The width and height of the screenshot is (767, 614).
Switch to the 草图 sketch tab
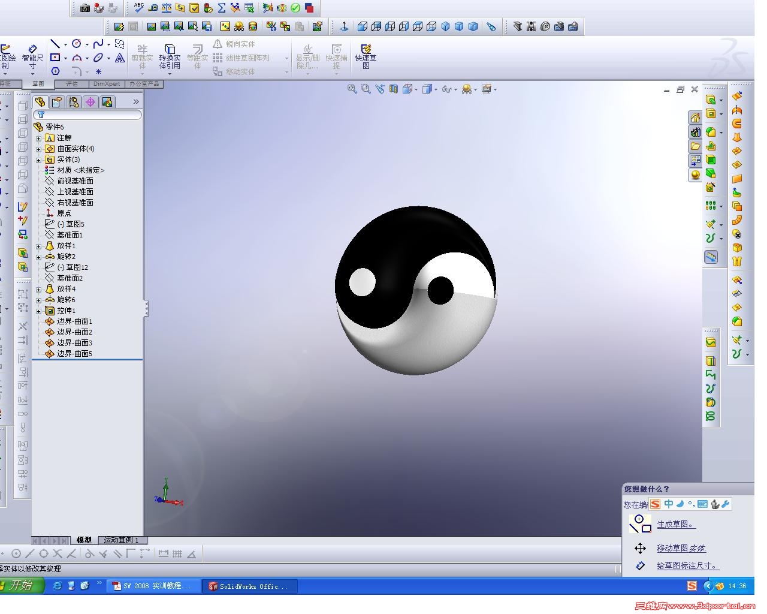pyautogui.click(x=38, y=84)
